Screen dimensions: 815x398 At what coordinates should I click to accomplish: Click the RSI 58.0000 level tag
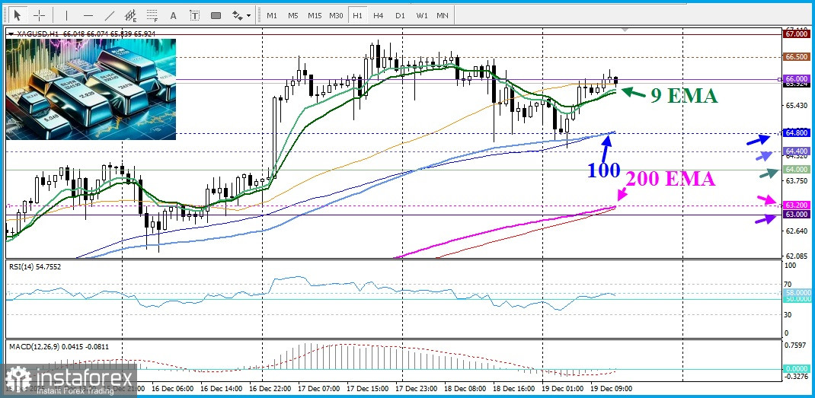click(x=797, y=292)
